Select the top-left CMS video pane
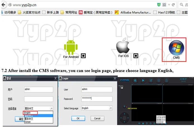Screen dimensions: 194x127 tap(147, 94)
